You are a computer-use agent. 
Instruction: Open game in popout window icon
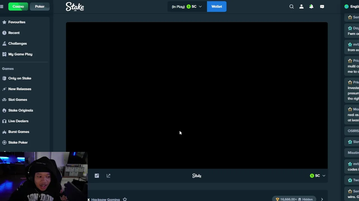(109, 176)
